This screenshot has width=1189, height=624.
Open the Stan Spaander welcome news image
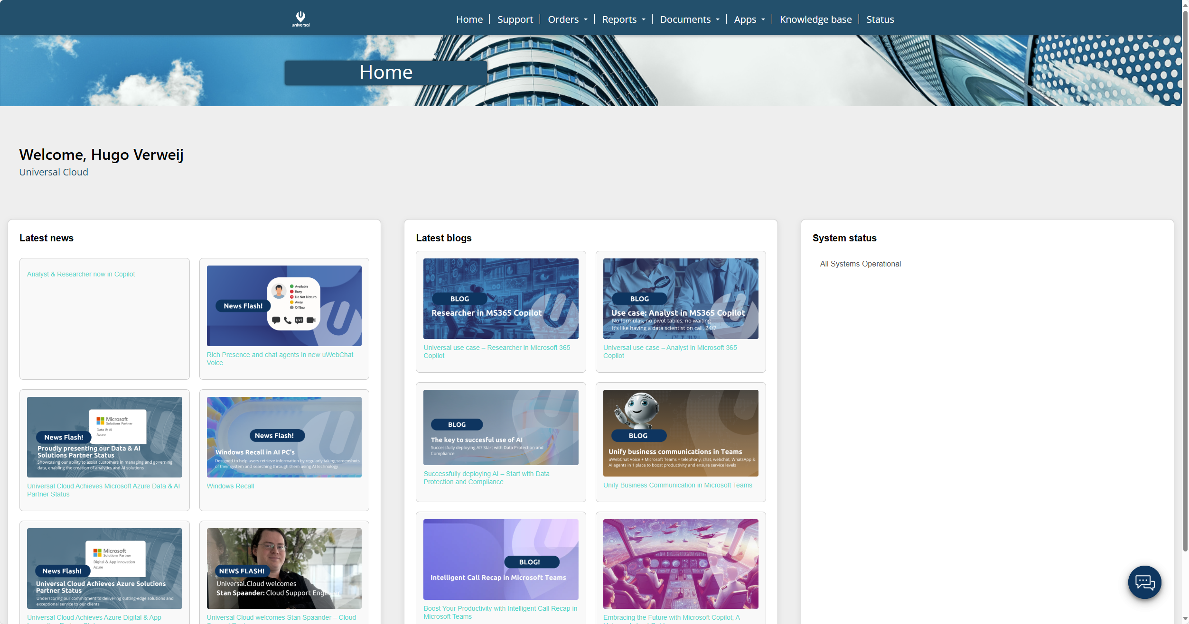(x=284, y=568)
